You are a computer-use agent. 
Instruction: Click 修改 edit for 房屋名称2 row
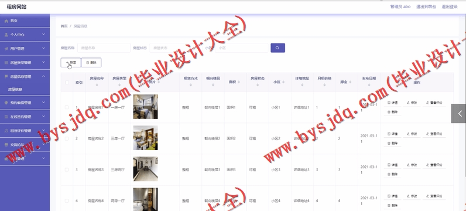[412, 134]
